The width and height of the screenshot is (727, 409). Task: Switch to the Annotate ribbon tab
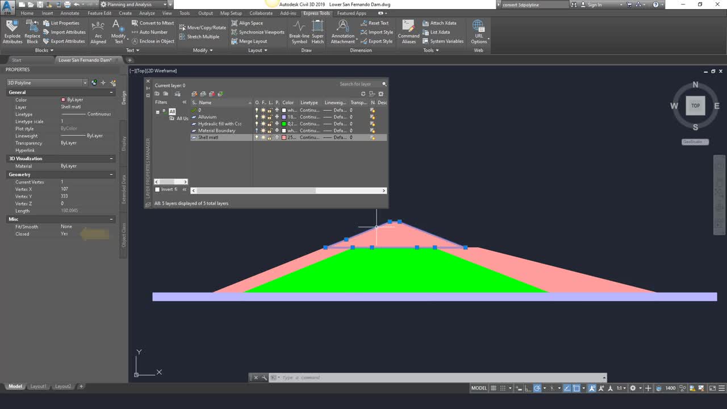coord(70,13)
